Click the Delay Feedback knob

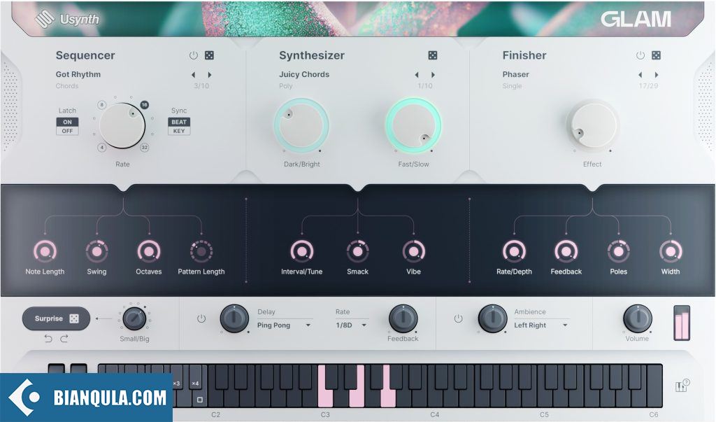[403, 318]
